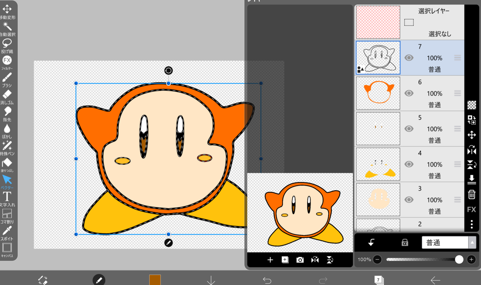Decrease opacity with the minus button
Screen dimensions: 481x285
click(x=377, y=259)
